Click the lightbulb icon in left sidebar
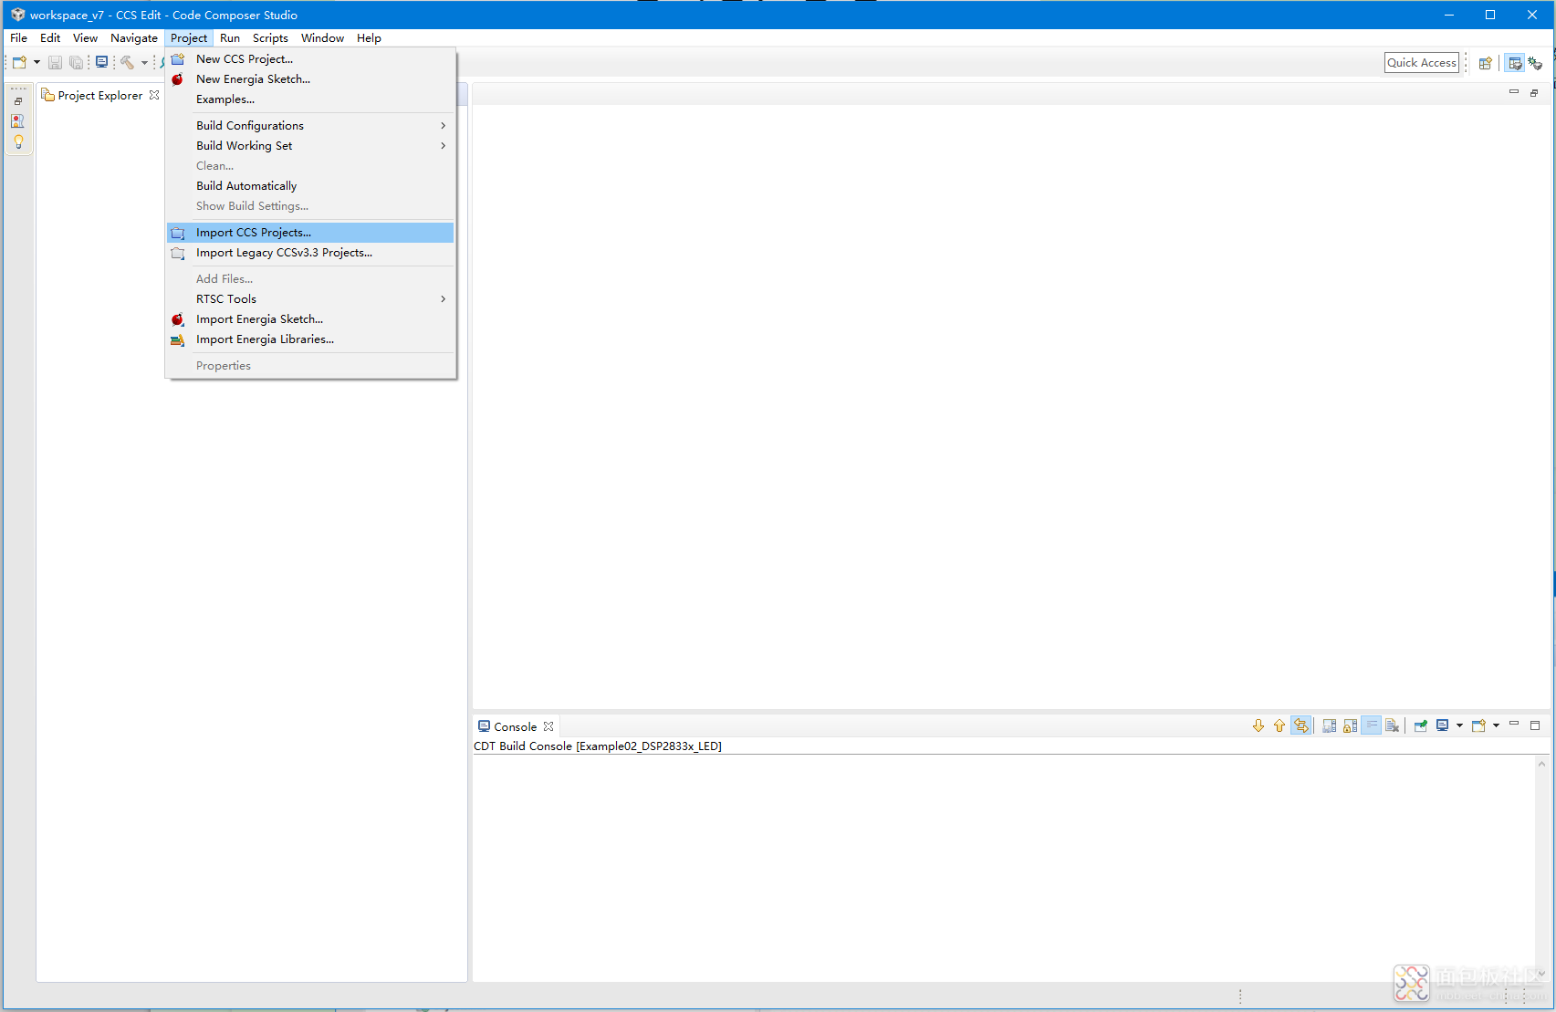 (18, 141)
